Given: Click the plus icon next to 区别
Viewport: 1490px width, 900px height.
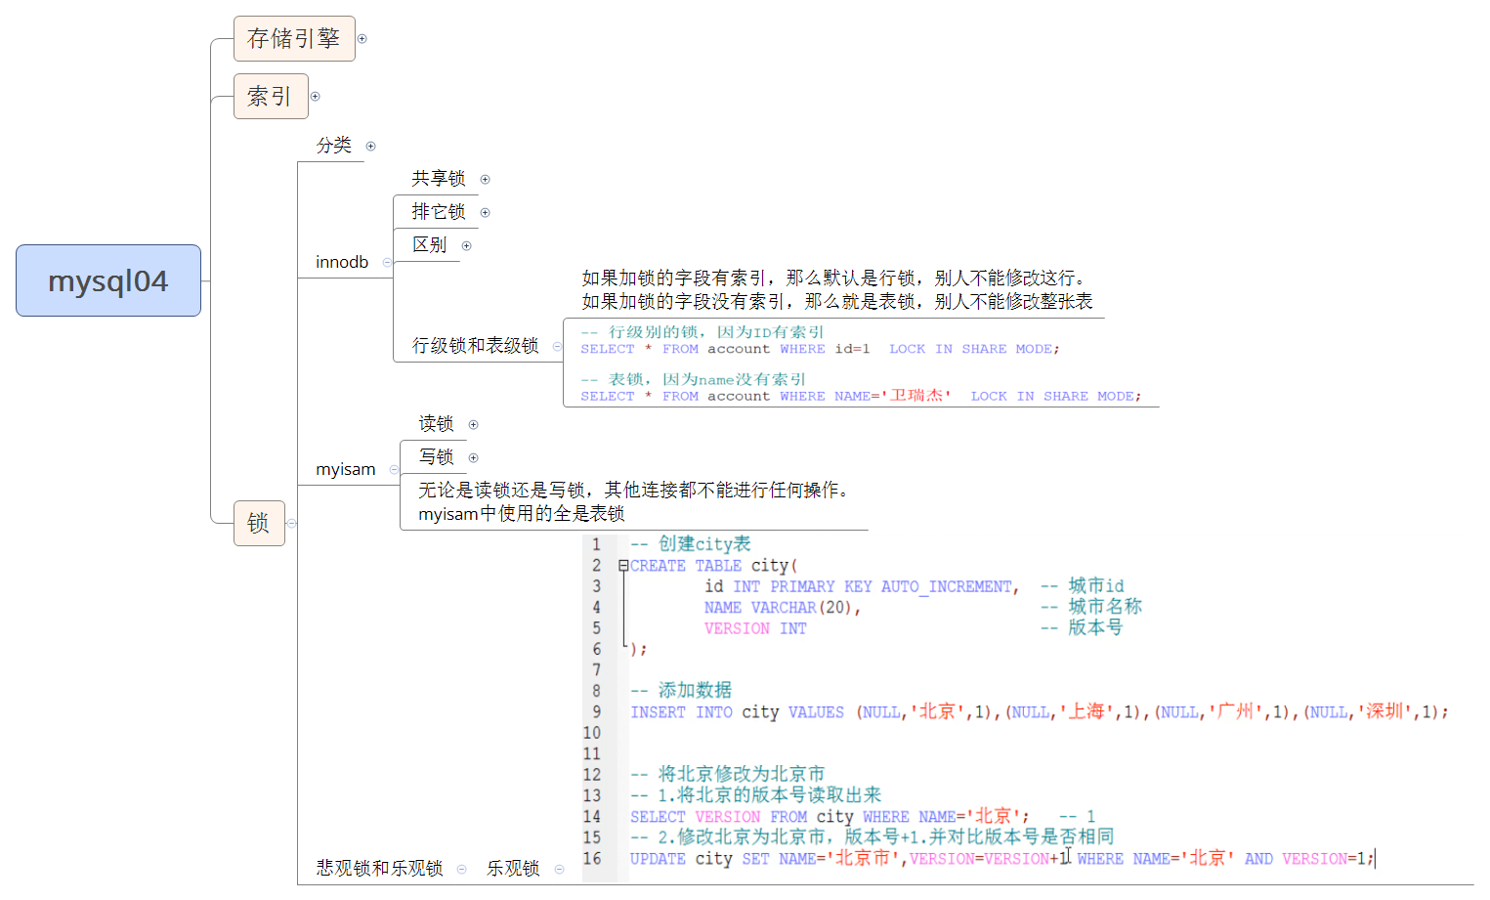Looking at the screenshot, I should pos(467,246).
